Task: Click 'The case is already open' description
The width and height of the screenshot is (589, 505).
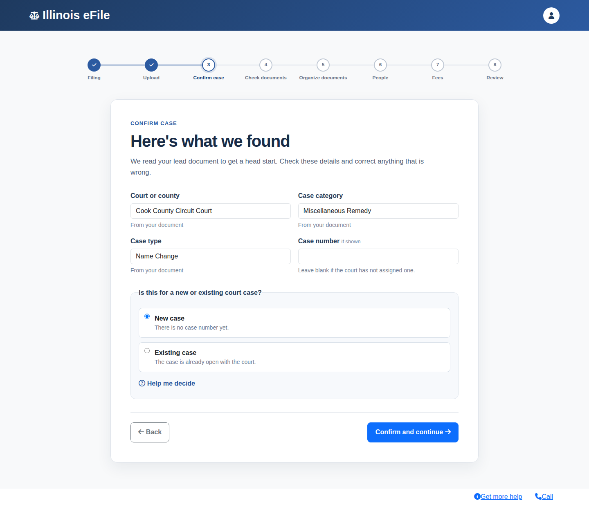Action: click(x=205, y=362)
